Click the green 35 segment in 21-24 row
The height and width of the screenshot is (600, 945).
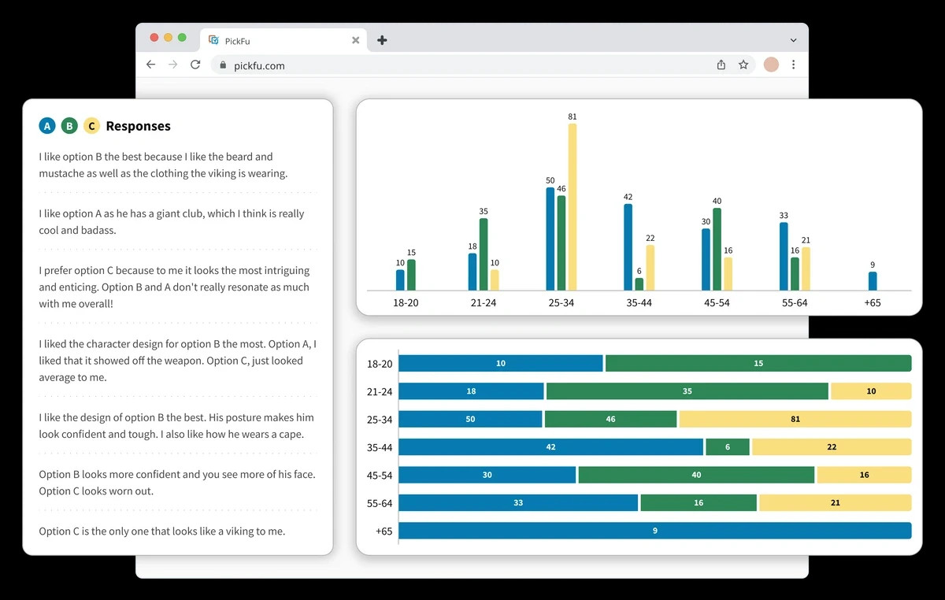tap(687, 391)
